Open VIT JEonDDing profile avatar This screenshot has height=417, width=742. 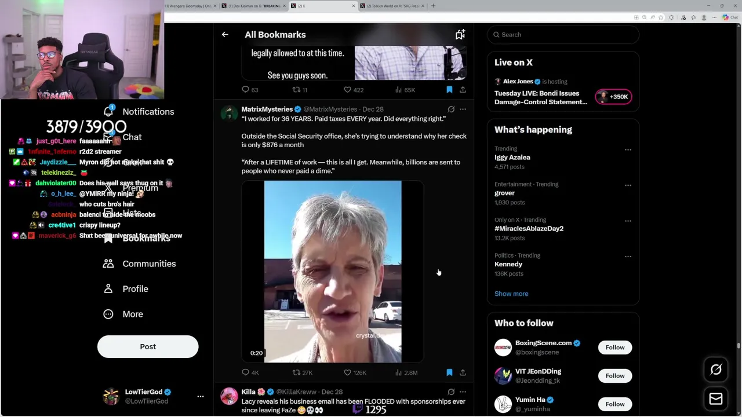[503, 376]
